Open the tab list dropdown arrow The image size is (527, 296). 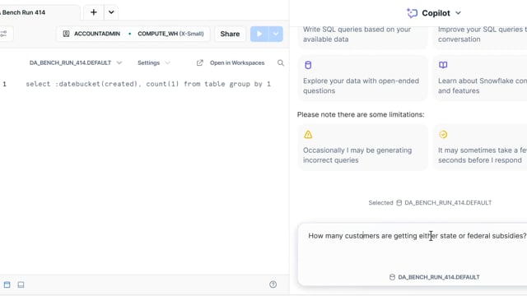tap(111, 12)
